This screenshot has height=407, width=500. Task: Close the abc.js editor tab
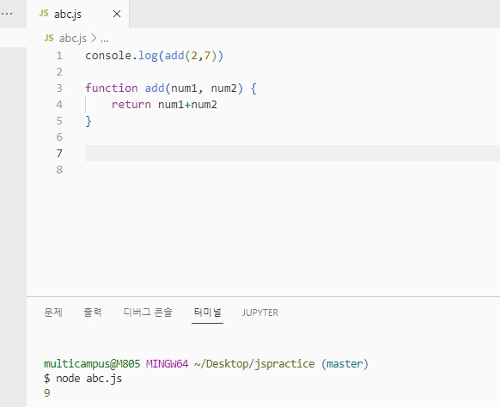click(x=117, y=14)
